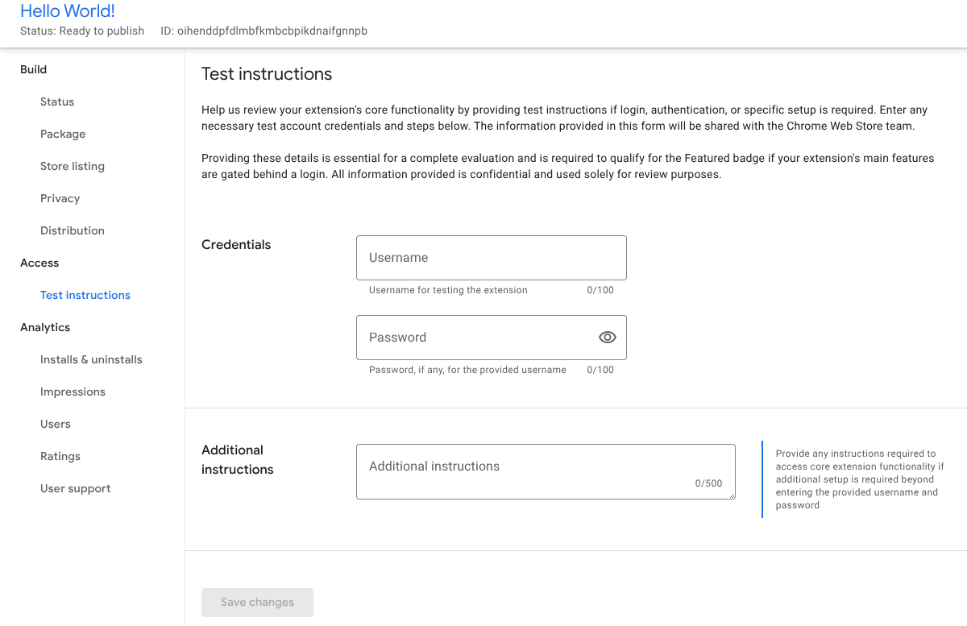Open the Impressions analytics page
The image size is (967, 626).
(x=73, y=392)
